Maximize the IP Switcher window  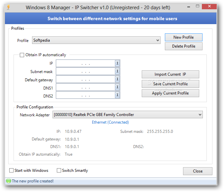pyautogui.click(x=198, y=6)
